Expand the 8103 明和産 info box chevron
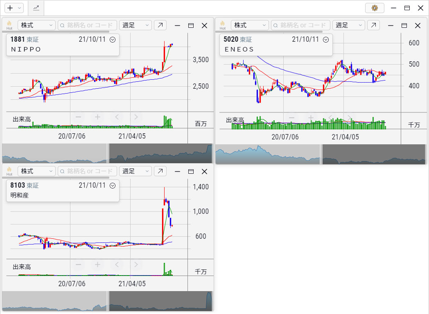 113,186
